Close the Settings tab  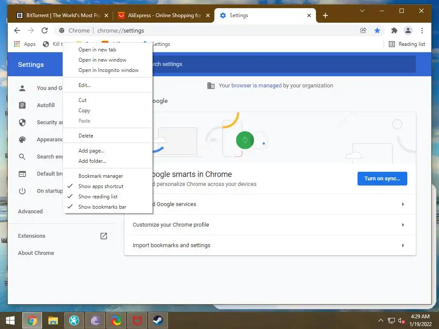pos(309,15)
